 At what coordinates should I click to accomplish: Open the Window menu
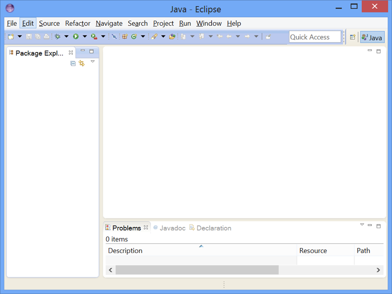(x=209, y=23)
